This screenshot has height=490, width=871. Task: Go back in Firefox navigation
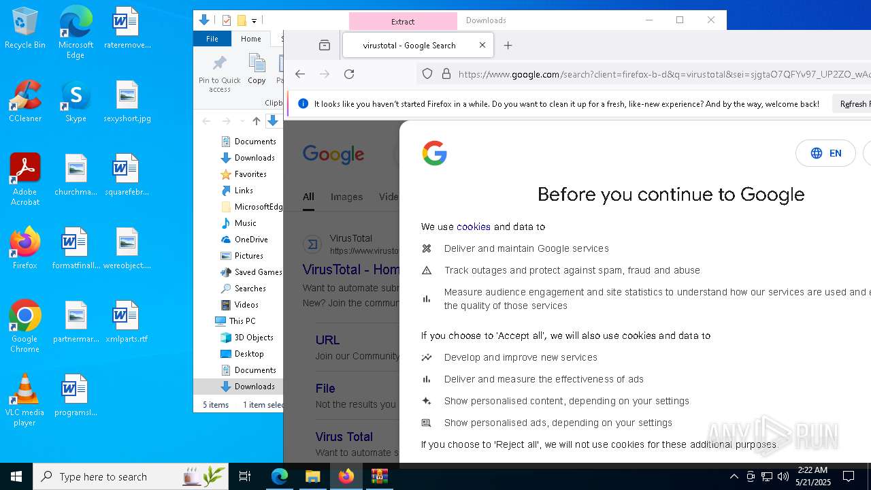pos(300,74)
